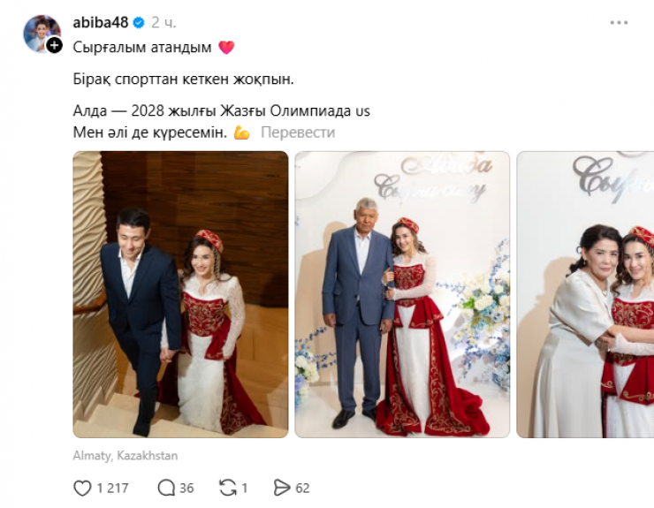This screenshot has height=508, width=654.
Task: Click the Перевести translate link
Action: tap(298, 133)
